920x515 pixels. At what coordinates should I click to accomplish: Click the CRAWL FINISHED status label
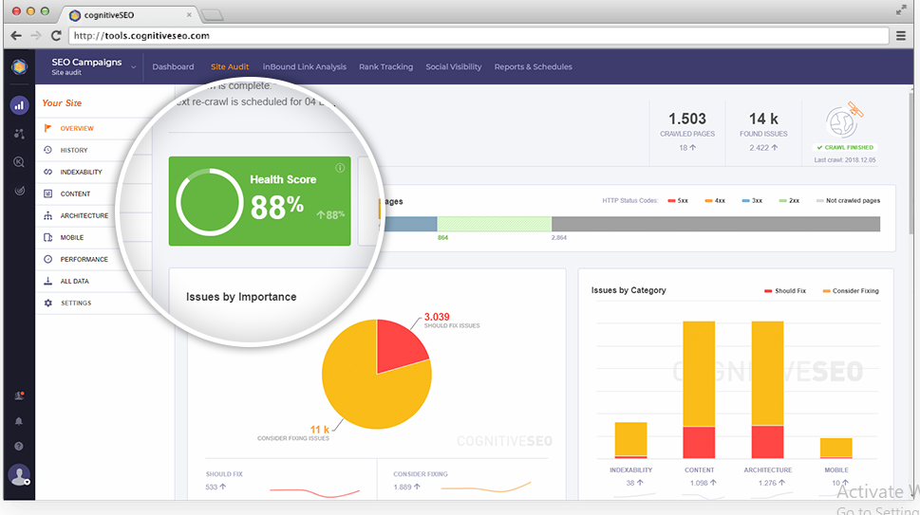point(845,148)
